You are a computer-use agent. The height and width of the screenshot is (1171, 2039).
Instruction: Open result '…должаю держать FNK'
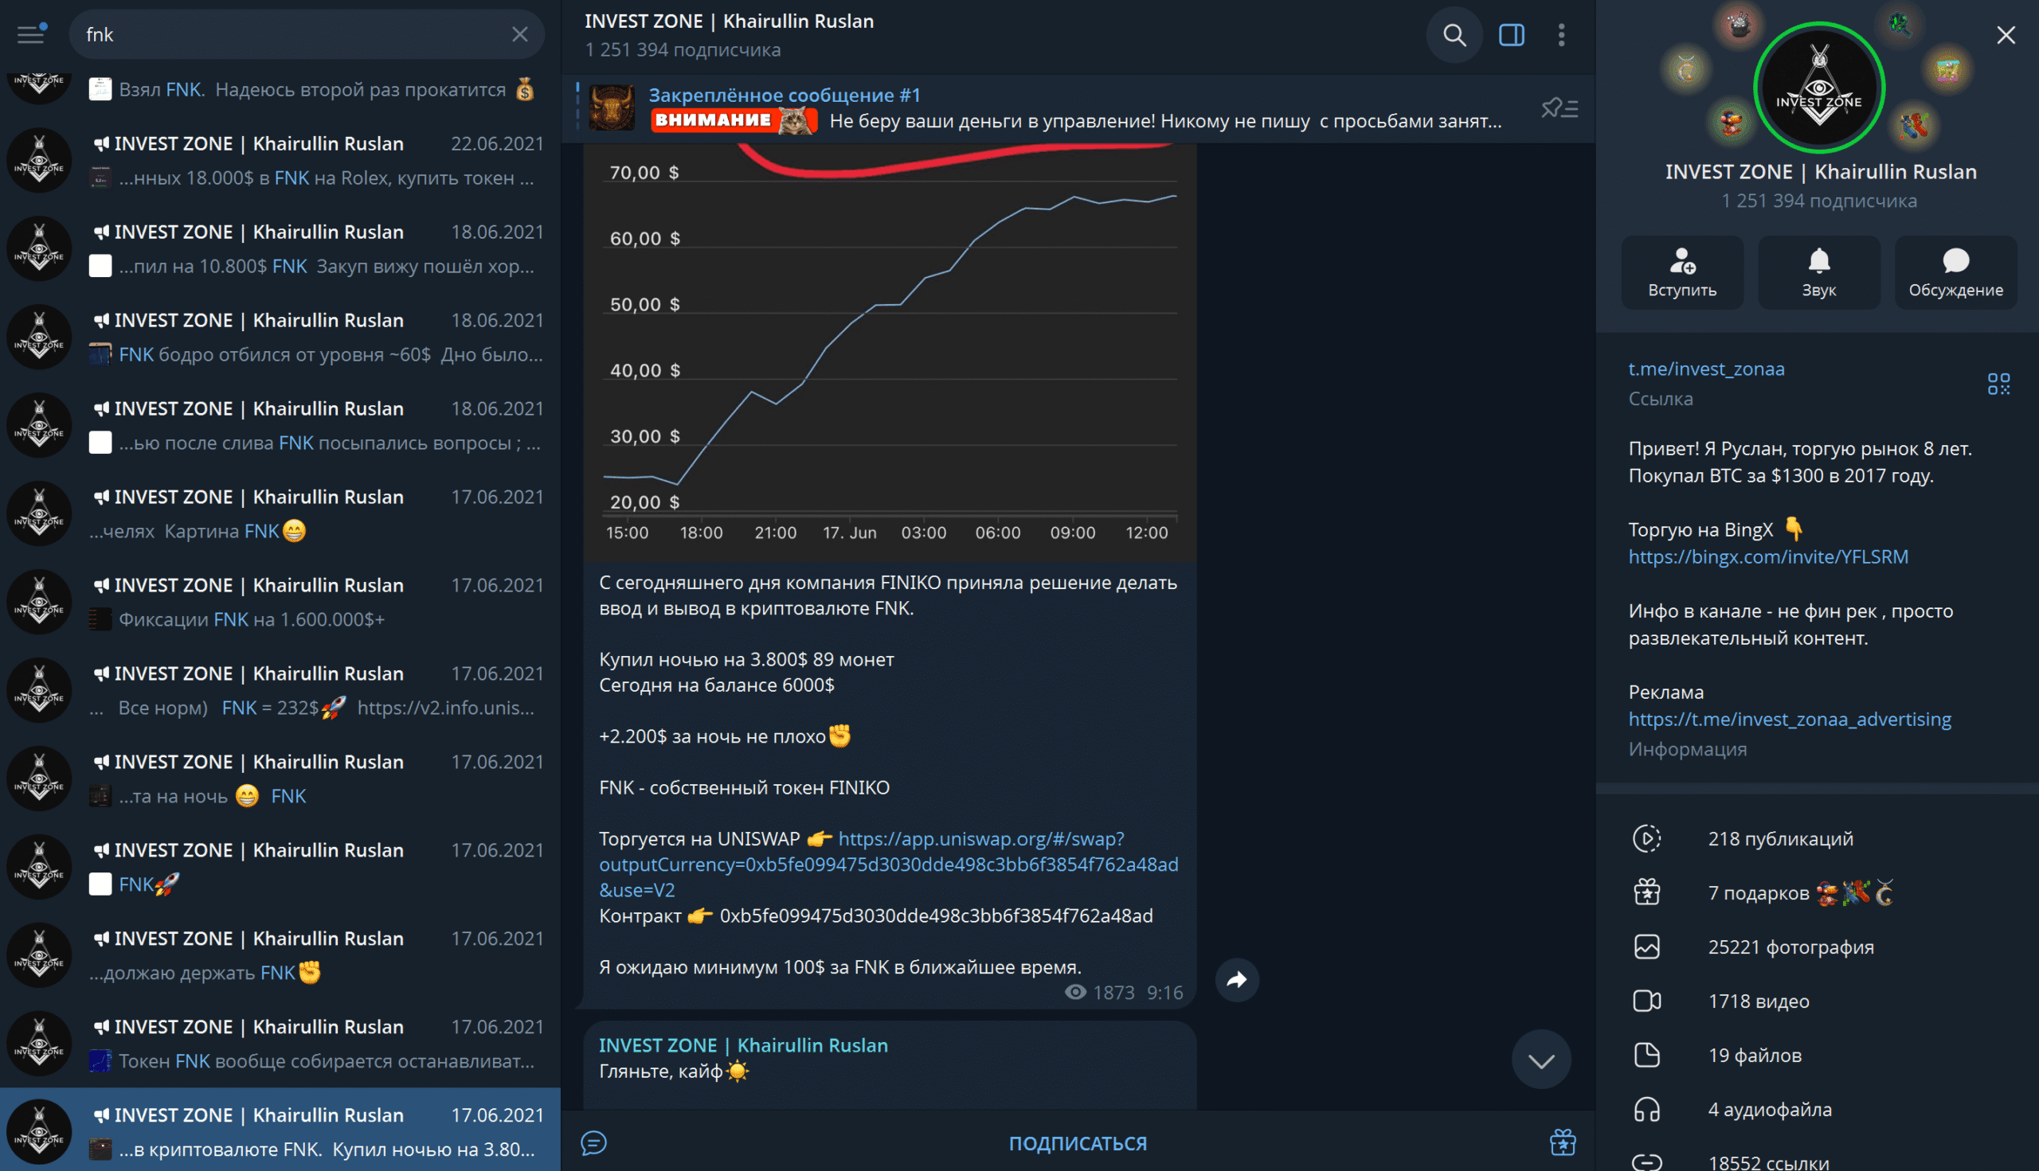pos(280,955)
